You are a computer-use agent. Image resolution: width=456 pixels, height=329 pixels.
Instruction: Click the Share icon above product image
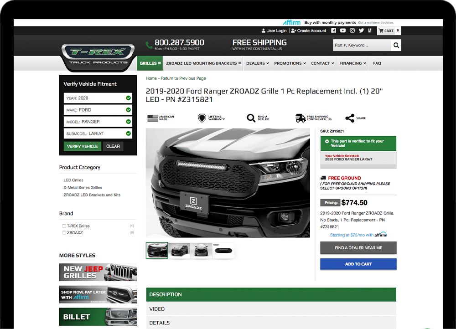click(350, 118)
